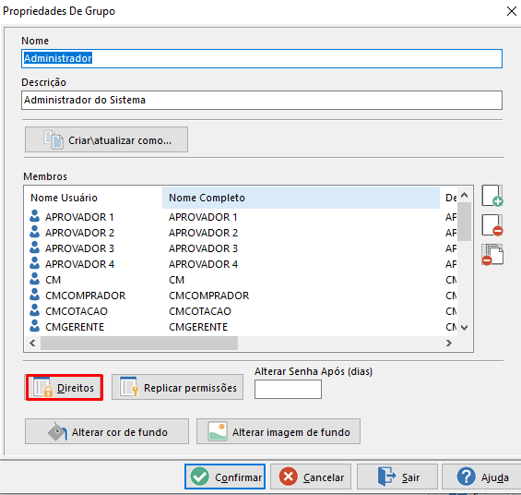Click the members list scroll up arrow
The image size is (521, 495).
465,195
